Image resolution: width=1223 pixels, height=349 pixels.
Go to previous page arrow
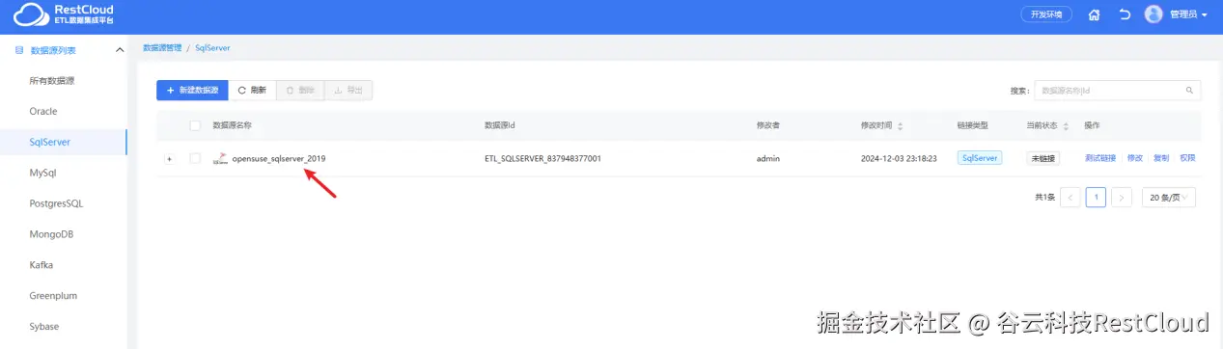1070,198
